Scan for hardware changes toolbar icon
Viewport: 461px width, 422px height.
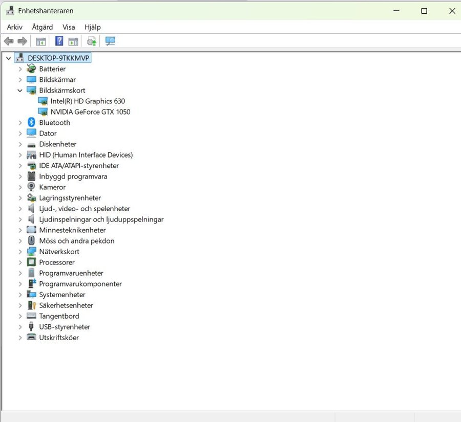(x=110, y=41)
